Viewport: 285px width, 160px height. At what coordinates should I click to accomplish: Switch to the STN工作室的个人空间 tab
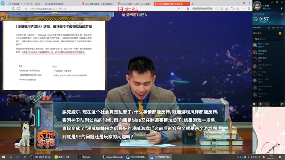(134, 4)
